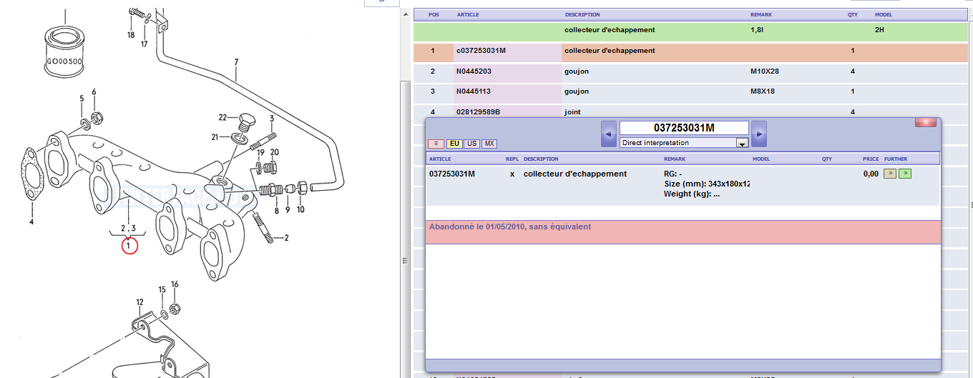Click the ARTICLE column header in main table
The width and height of the screenshot is (973, 378).
click(468, 14)
